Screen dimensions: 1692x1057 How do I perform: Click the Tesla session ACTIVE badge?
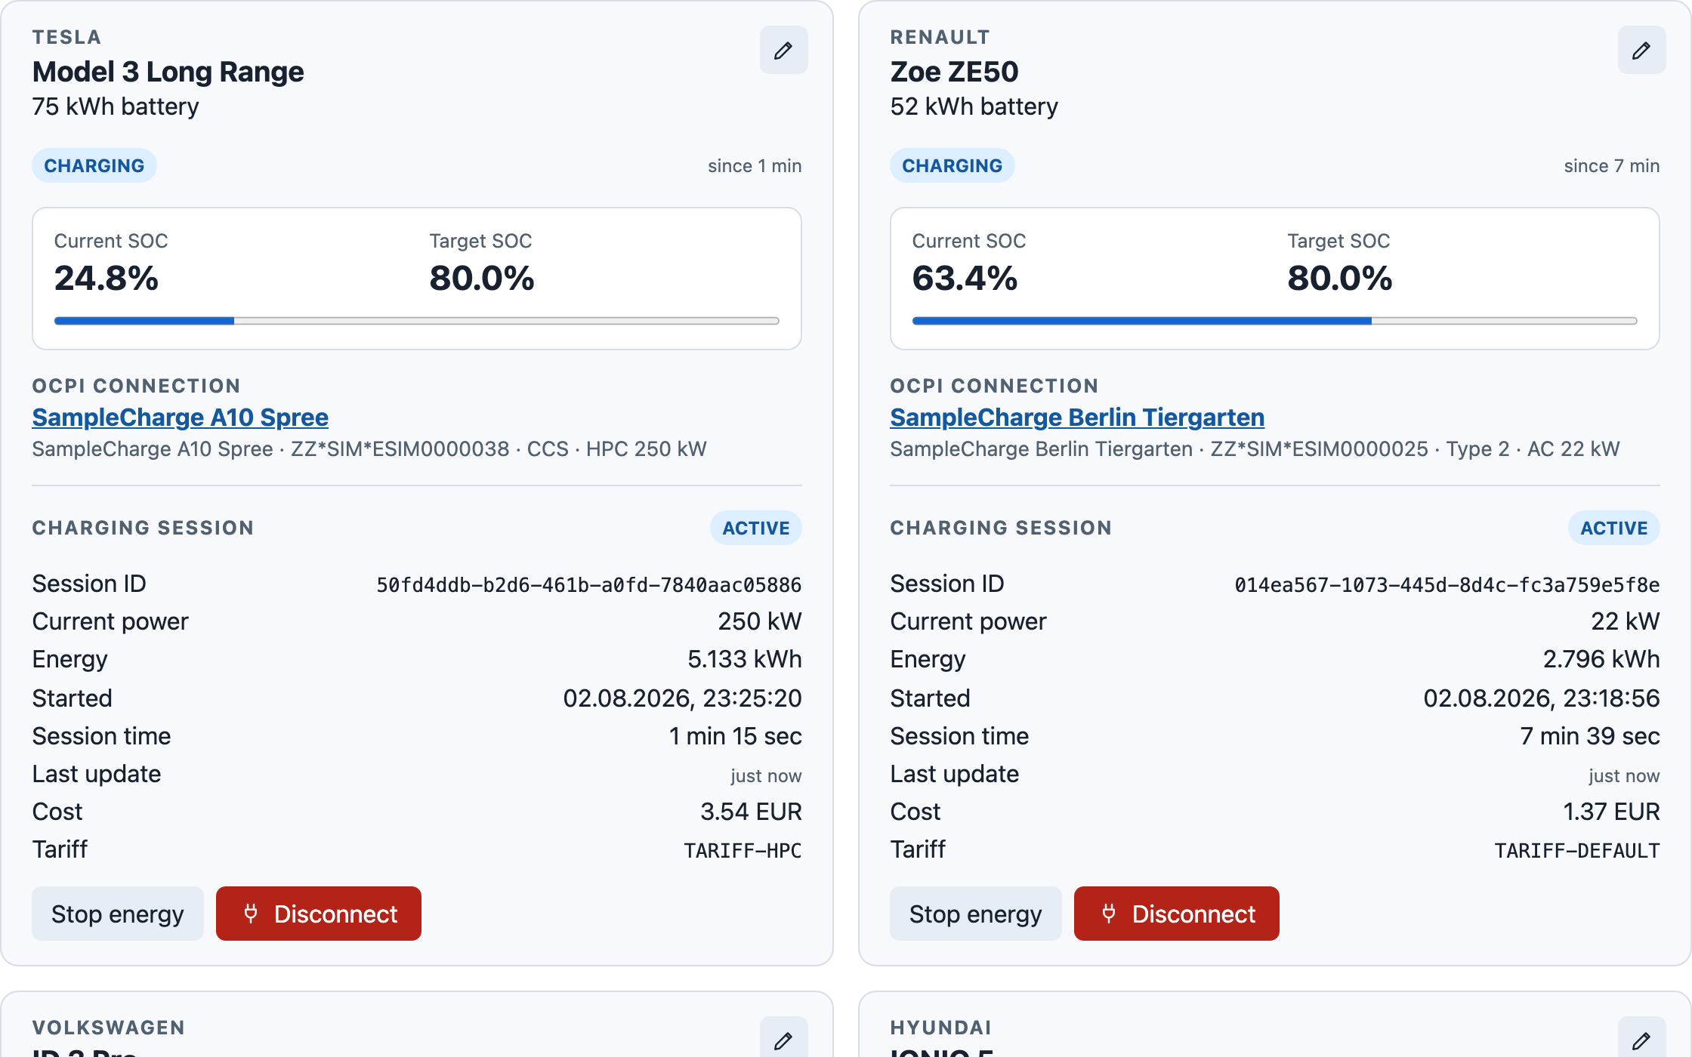click(x=756, y=528)
